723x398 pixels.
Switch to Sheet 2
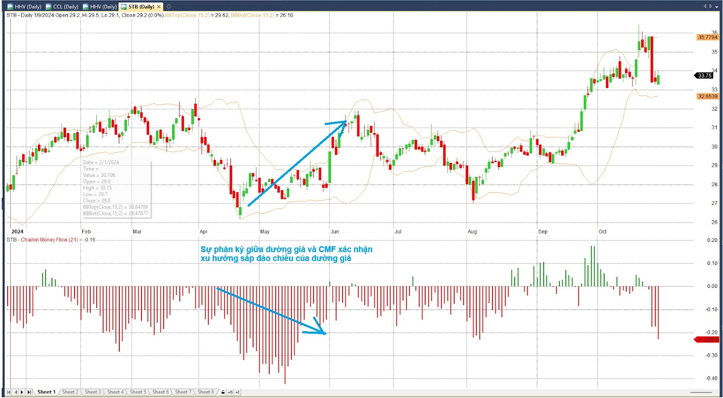coord(70,392)
